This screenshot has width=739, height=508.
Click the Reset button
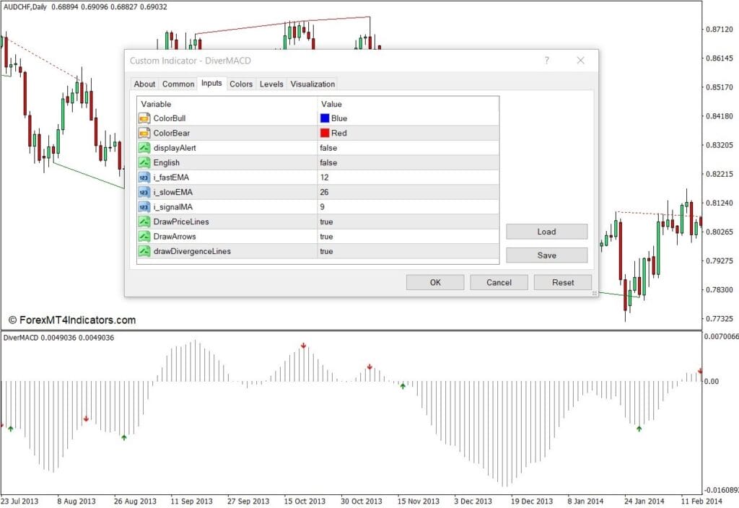point(562,282)
